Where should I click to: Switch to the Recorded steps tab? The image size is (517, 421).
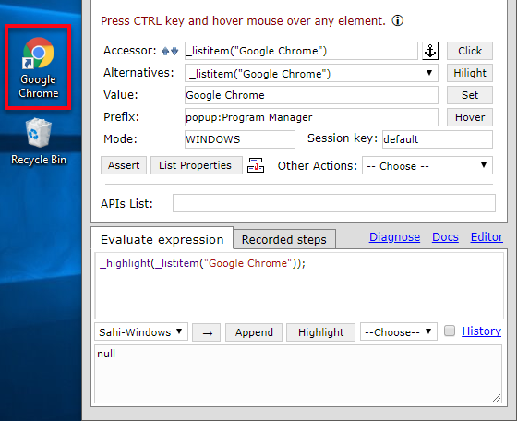[x=284, y=239]
